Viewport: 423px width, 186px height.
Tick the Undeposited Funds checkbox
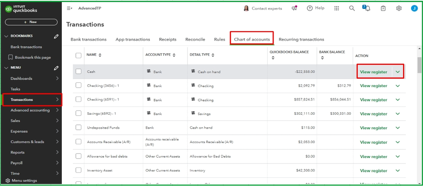pos(78,128)
